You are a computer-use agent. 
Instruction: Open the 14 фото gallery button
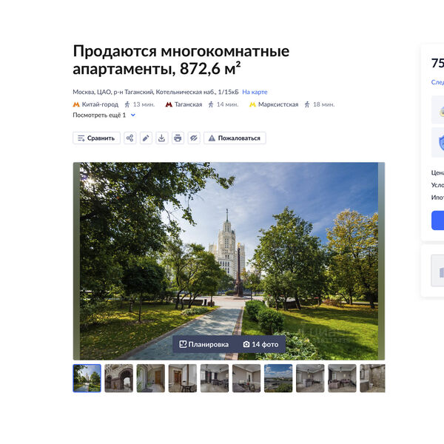pyautogui.click(x=260, y=344)
